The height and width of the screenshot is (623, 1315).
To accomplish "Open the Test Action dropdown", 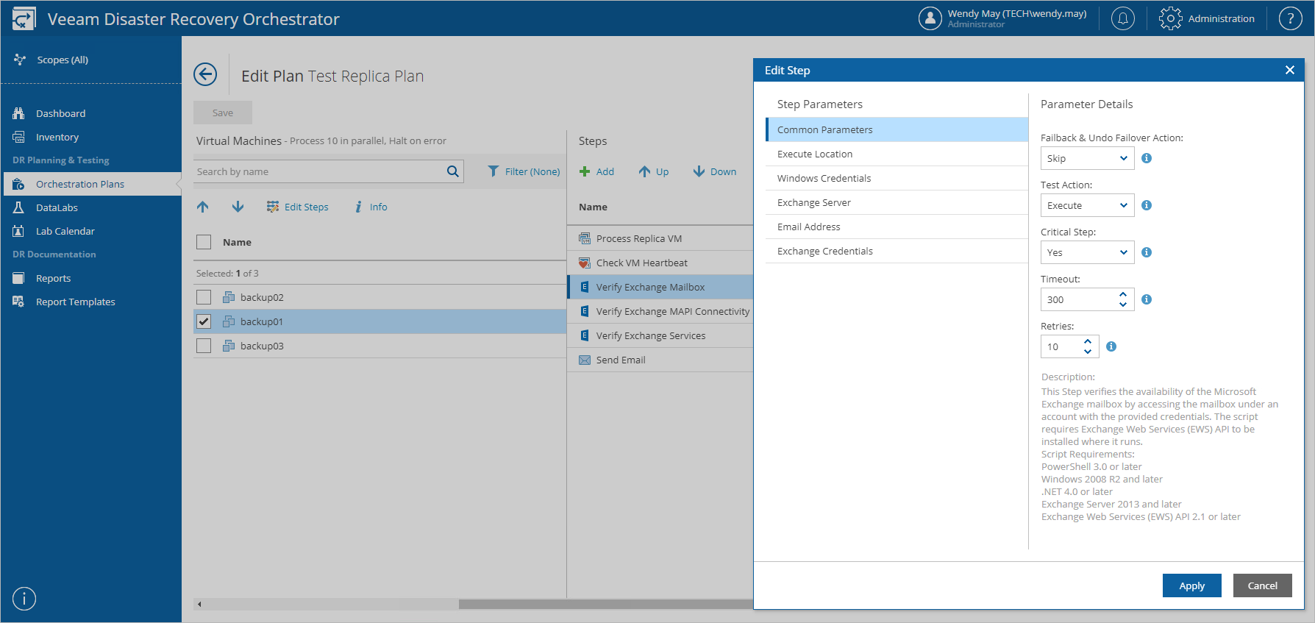I will point(1087,205).
